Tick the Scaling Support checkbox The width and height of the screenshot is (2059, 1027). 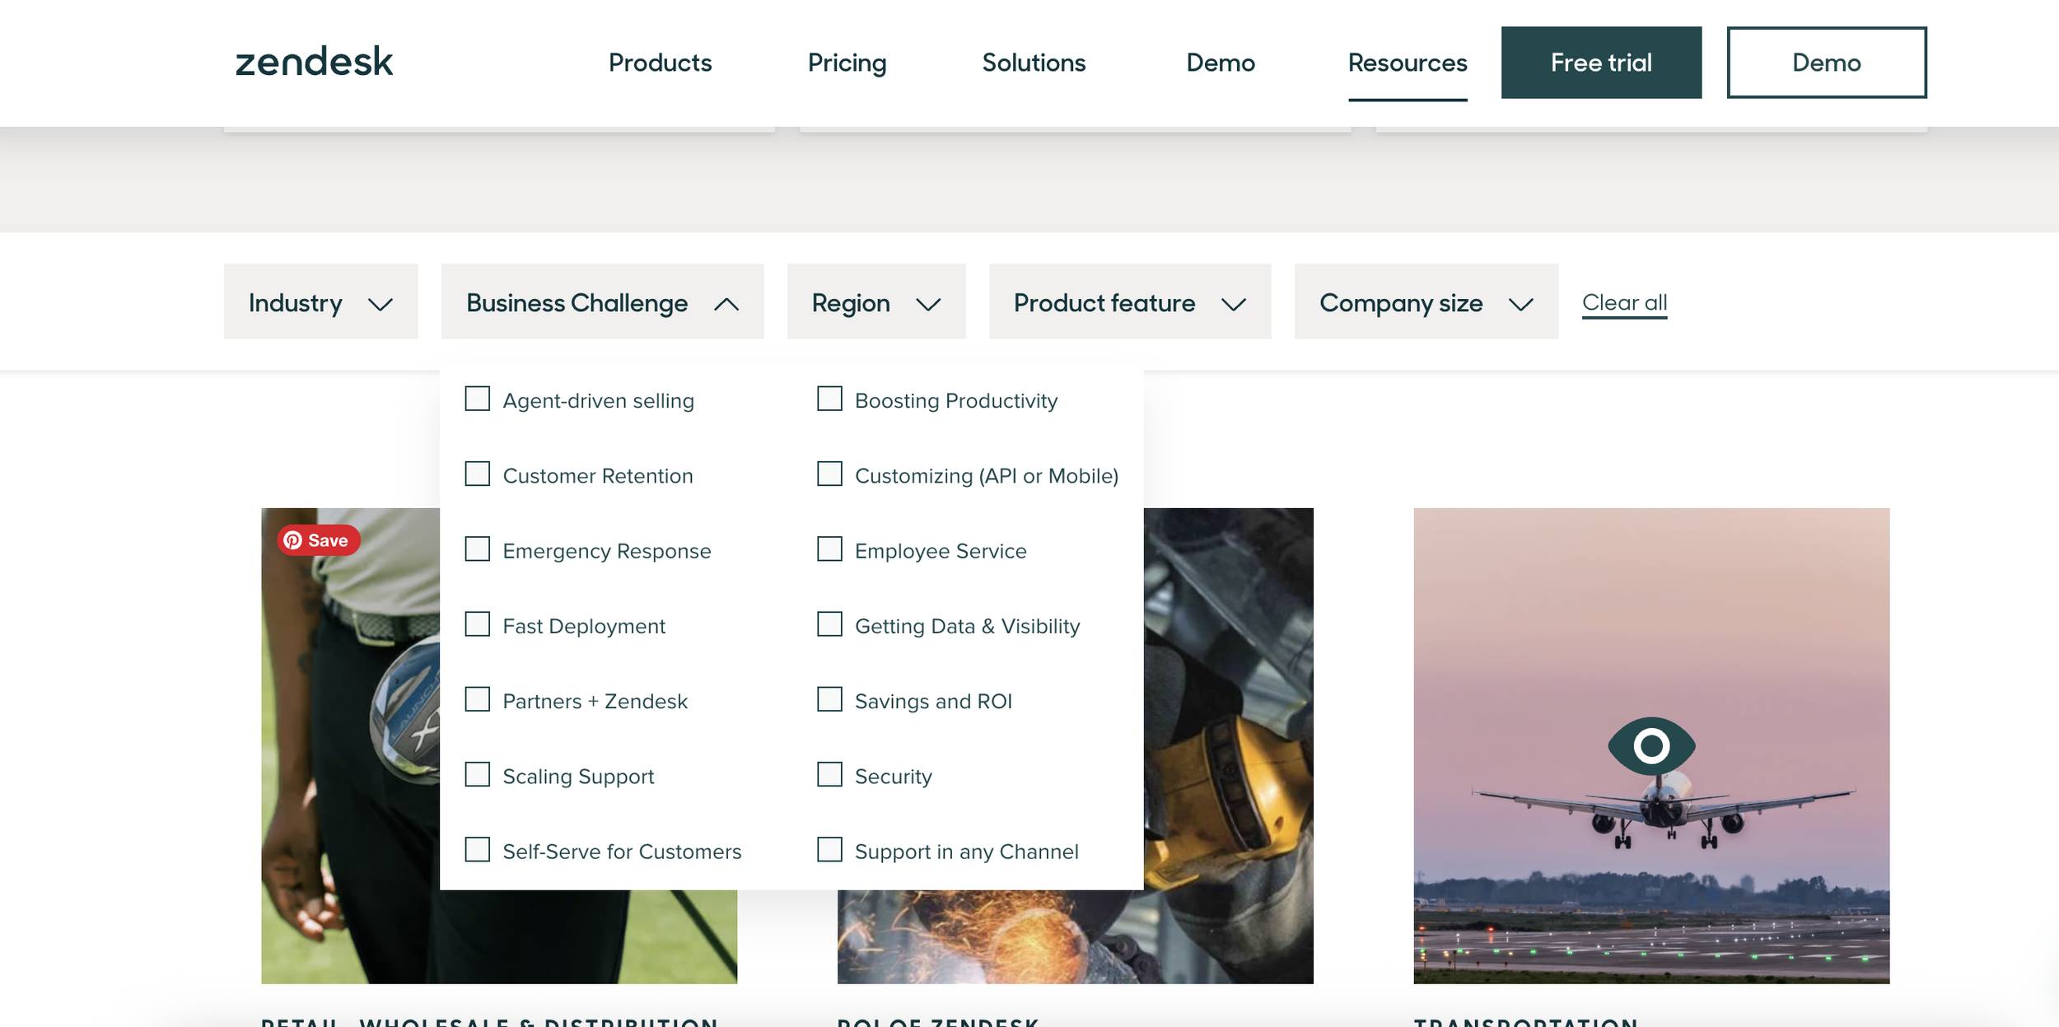[x=478, y=775]
